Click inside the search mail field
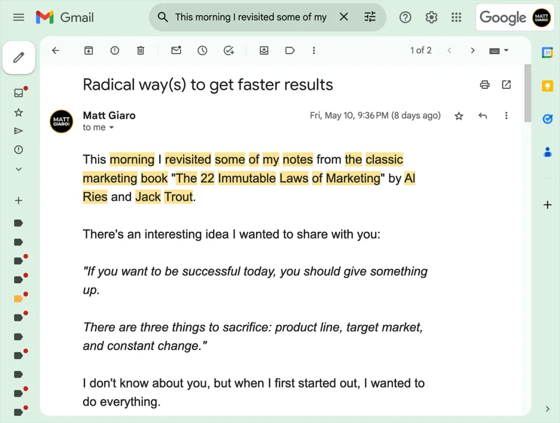560x423 pixels. coord(250,17)
